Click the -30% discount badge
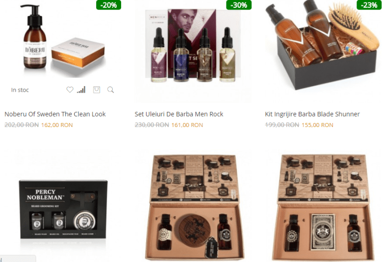 (x=239, y=5)
